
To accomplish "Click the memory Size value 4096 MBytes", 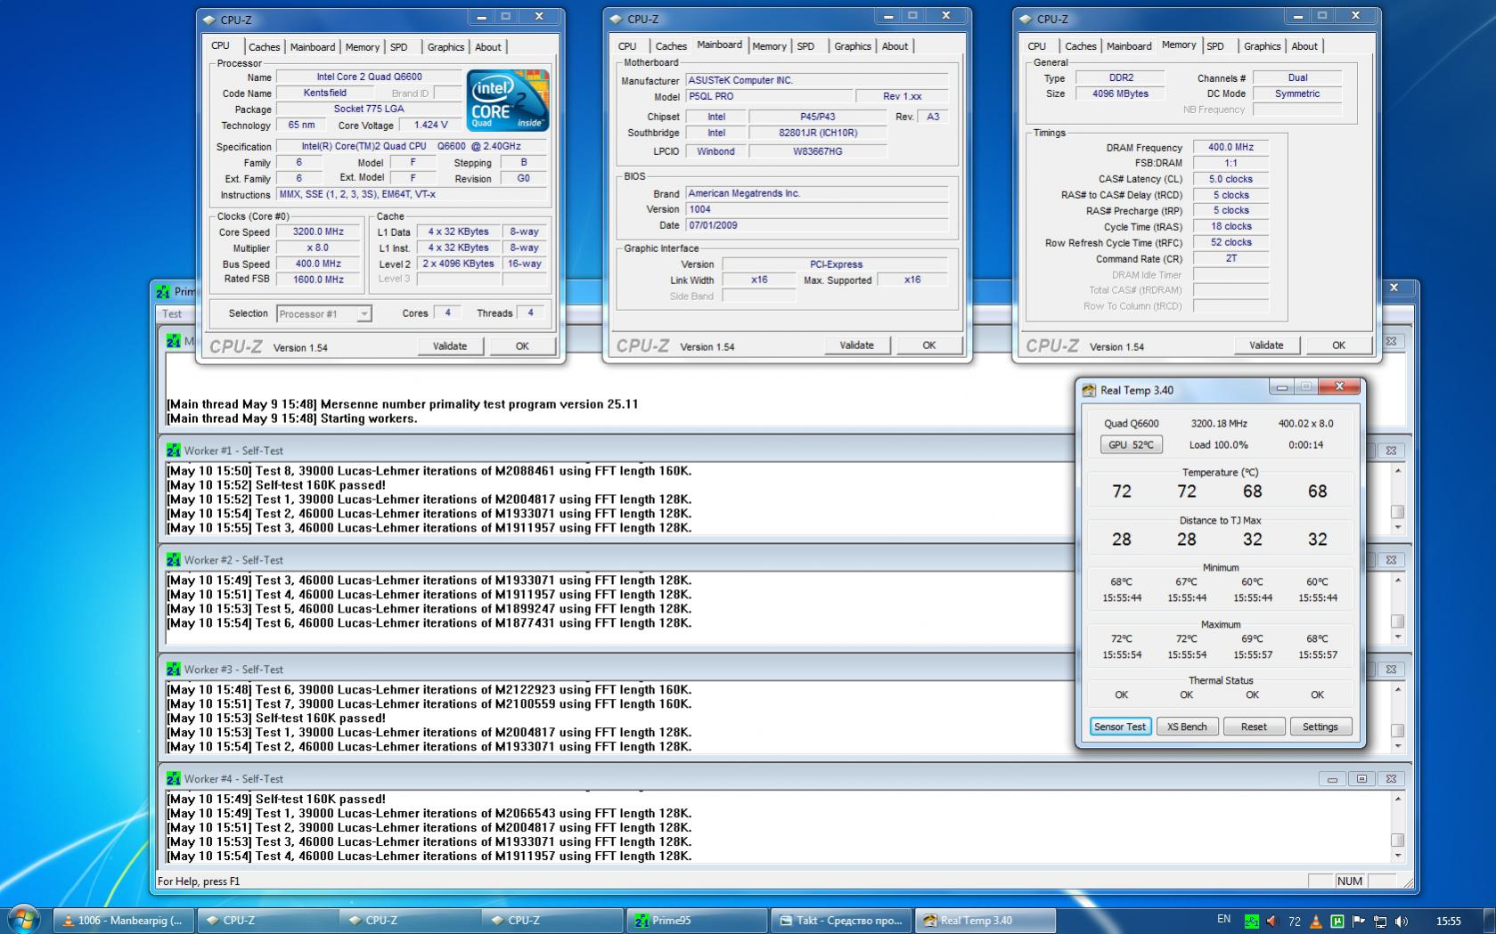I will pos(1120,93).
